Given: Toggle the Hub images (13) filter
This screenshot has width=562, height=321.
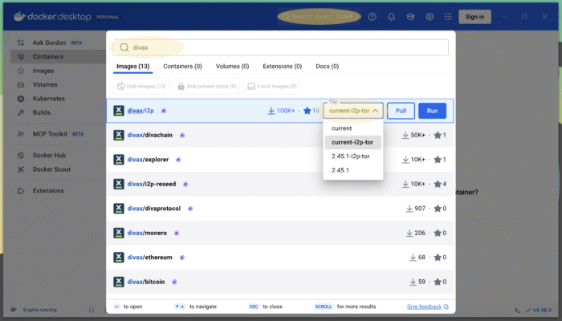Looking at the screenshot, I should pos(141,86).
